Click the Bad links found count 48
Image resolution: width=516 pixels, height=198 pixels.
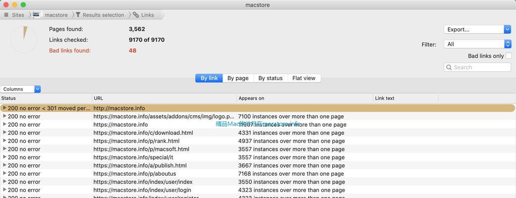point(133,50)
